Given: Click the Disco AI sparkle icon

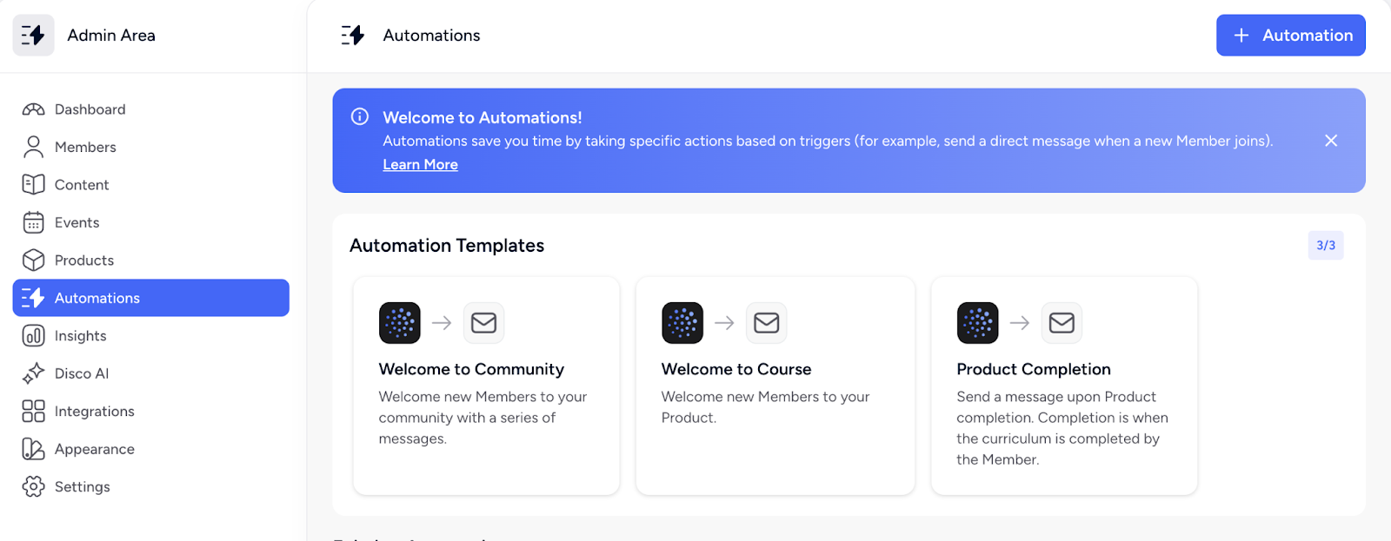Looking at the screenshot, I should pos(33,373).
